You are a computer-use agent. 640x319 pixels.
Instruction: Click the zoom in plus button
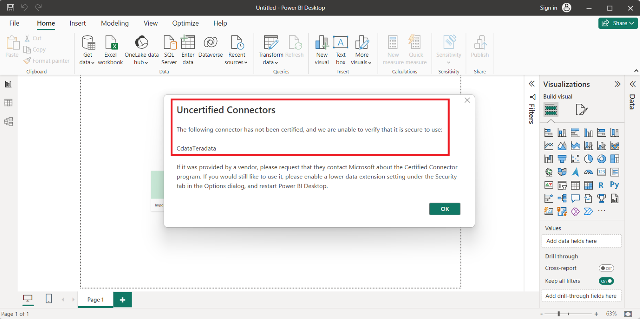click(x=596, y=314)
